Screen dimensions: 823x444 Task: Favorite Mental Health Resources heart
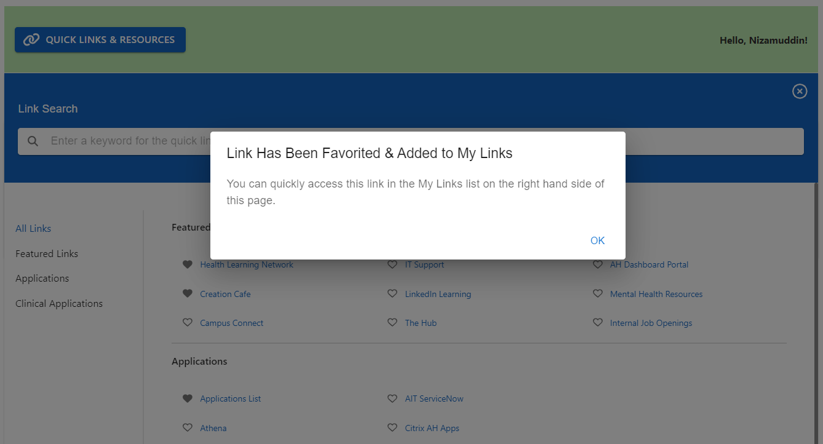[x=598, y=294]
